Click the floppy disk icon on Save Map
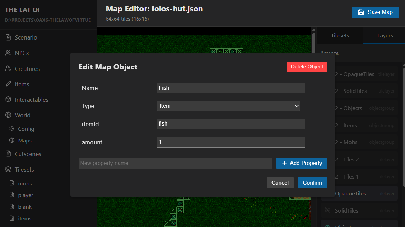The width and height of the screenshot is (405, 227). pyautogui.click(x=361, y=12)
